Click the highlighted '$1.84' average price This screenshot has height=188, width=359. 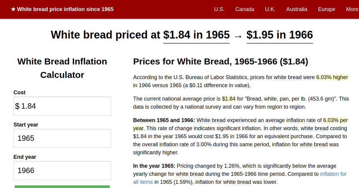tap(228, 98)
